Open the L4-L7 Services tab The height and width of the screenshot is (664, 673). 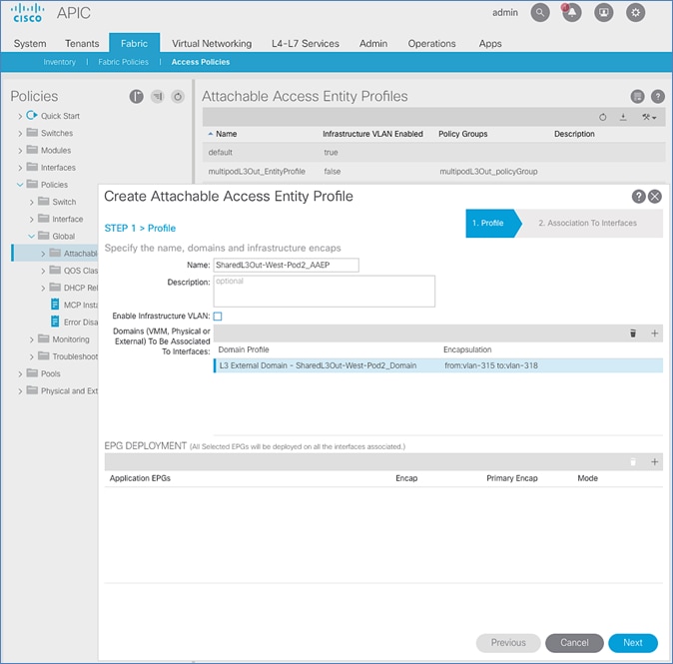click(x=306, y=43)
